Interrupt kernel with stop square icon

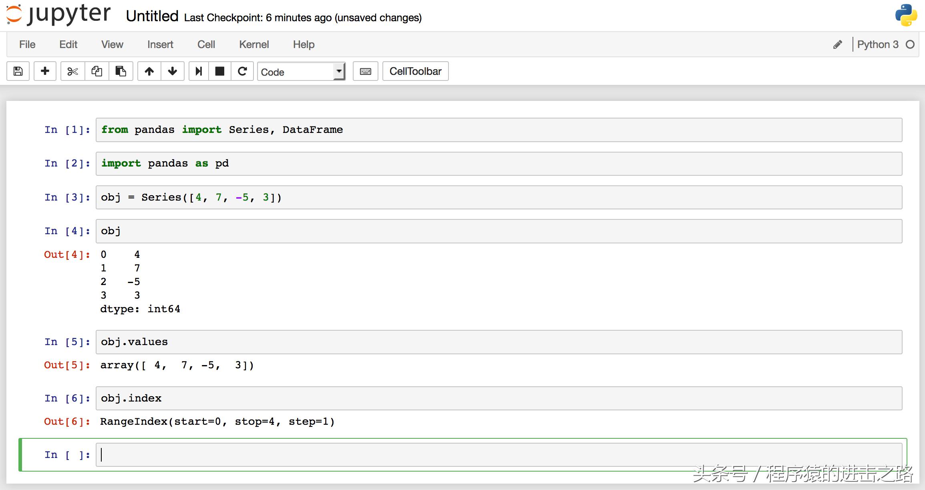pos(219,71)
